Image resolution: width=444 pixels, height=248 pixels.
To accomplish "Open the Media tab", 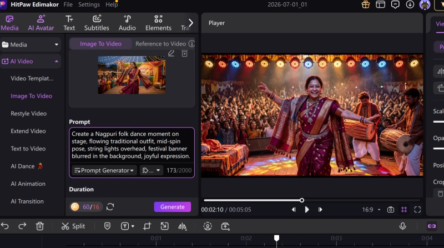I will (x=9, y=23).
